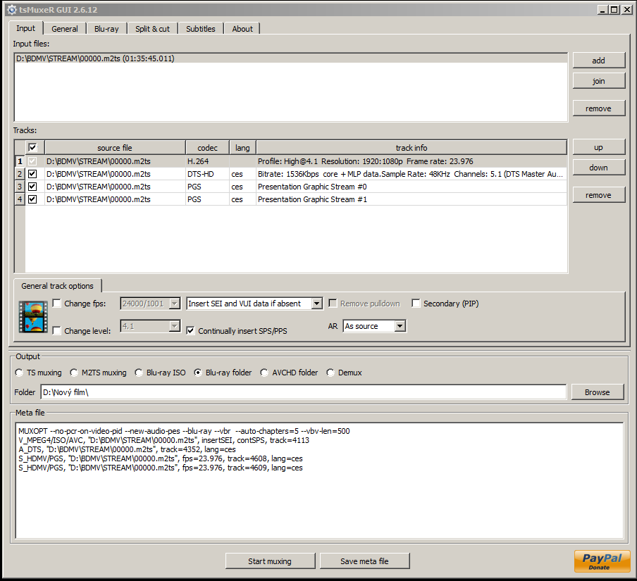The width and height of the screenshot is (637, 581).
Task: Click the track info column header
Action: pyautogui.click(x=412, y=147)
